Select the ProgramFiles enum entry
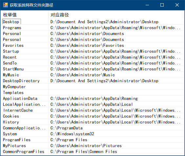The height and width of the screenshot is (156, 185). (17, 140)
